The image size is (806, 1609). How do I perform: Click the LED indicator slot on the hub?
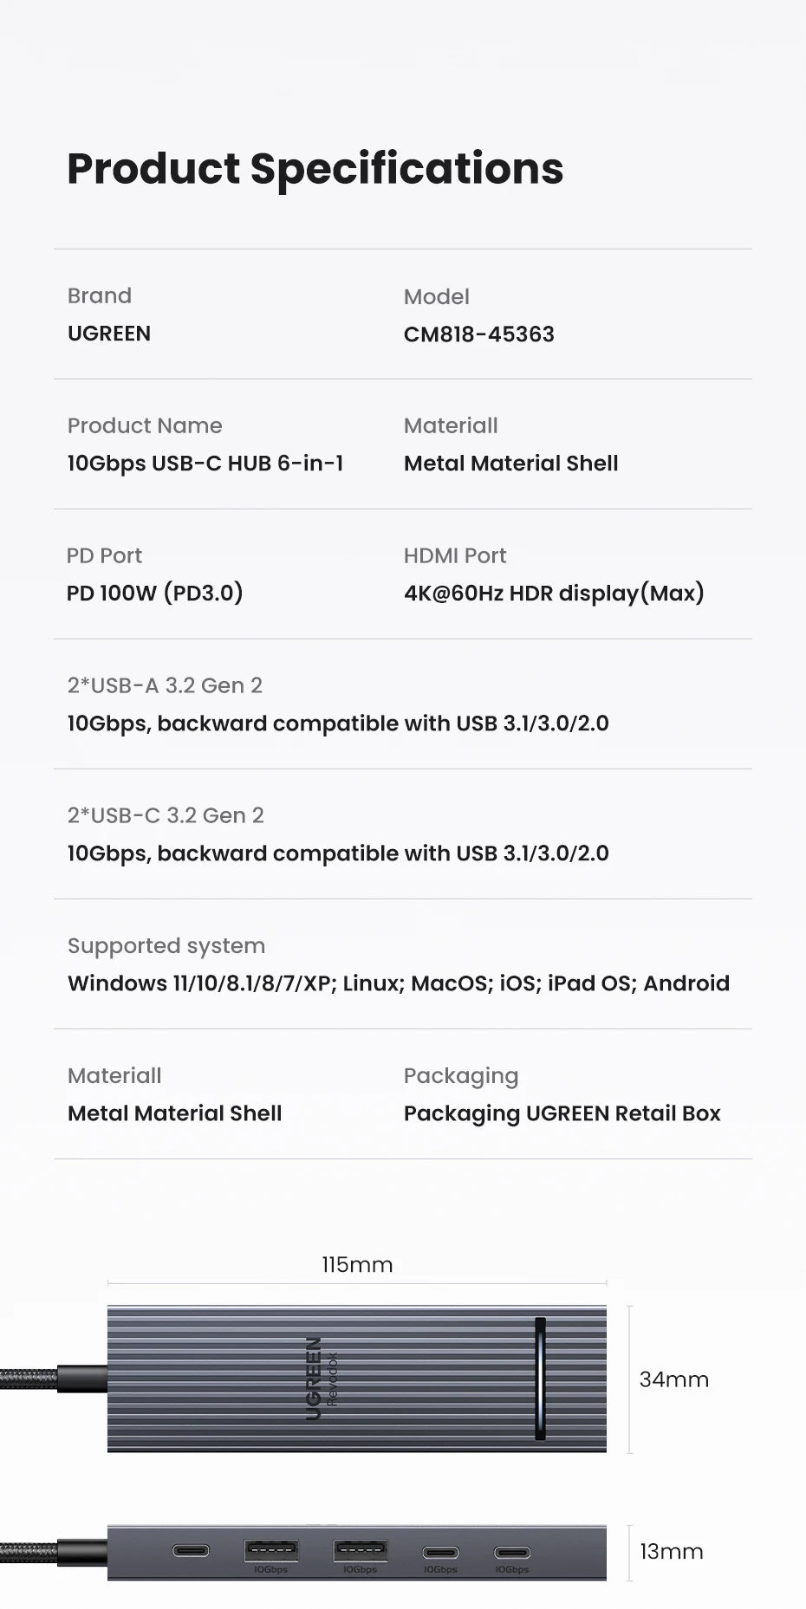click(540, 1379)
